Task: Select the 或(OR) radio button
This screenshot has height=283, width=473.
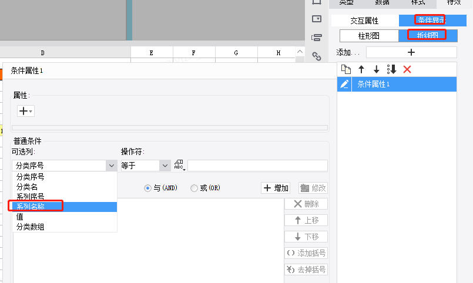Action: (x=194, y=188)
